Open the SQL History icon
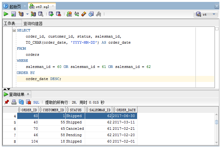 click(91, 14)
